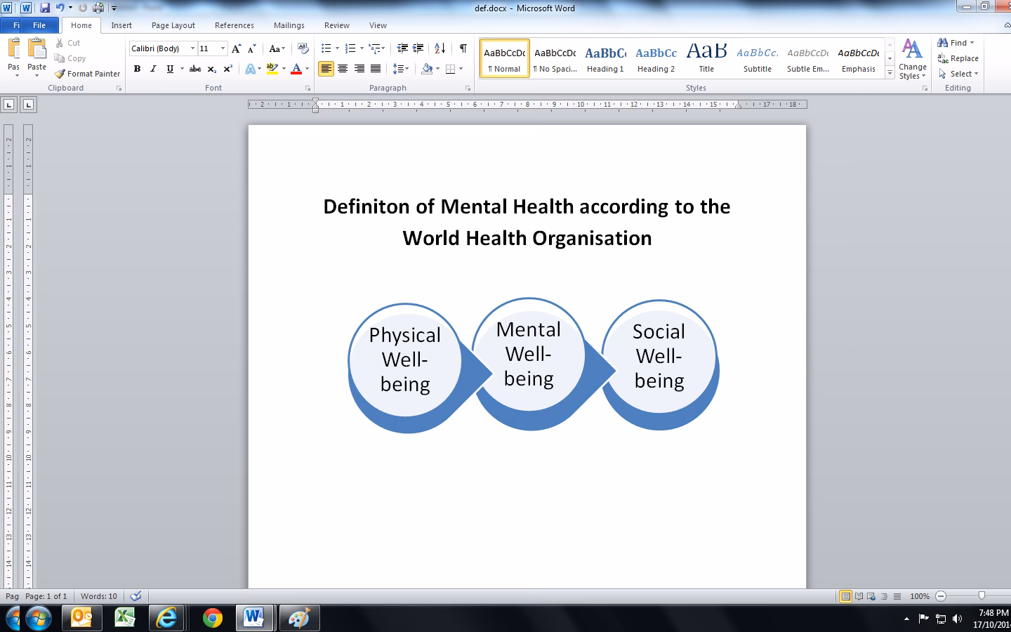Toggle Bold formatting
The height and width of the screenshot is (632, 1011).
click(x=137, y=69)
